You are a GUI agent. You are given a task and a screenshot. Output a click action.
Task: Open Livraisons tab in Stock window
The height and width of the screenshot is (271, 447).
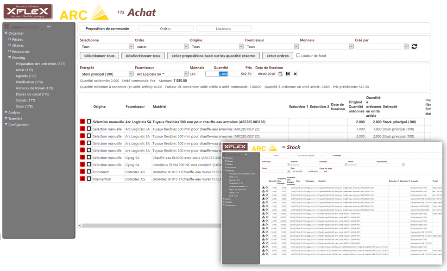tap(337, 156)
